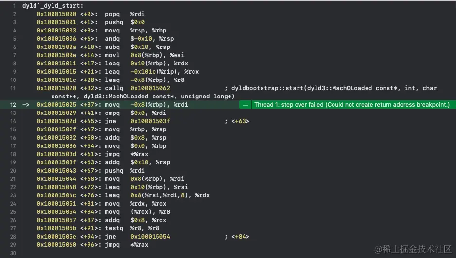Click 'pushq %rdi' instruction at line 20
Screen dimensions: 456x258
click(x=125, y=171)
